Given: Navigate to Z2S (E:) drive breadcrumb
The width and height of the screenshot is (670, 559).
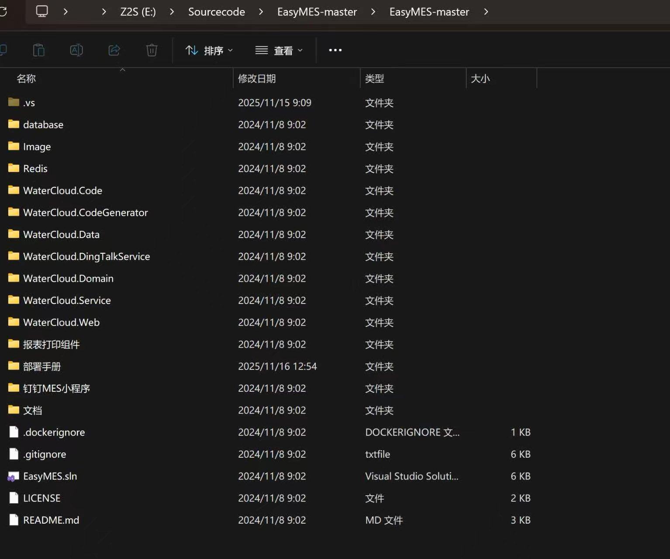Looking at the screenshot, I should click(x=138, y=12).
